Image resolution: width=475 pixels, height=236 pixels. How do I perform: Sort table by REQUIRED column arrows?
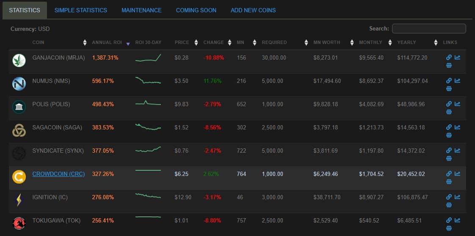306,43
